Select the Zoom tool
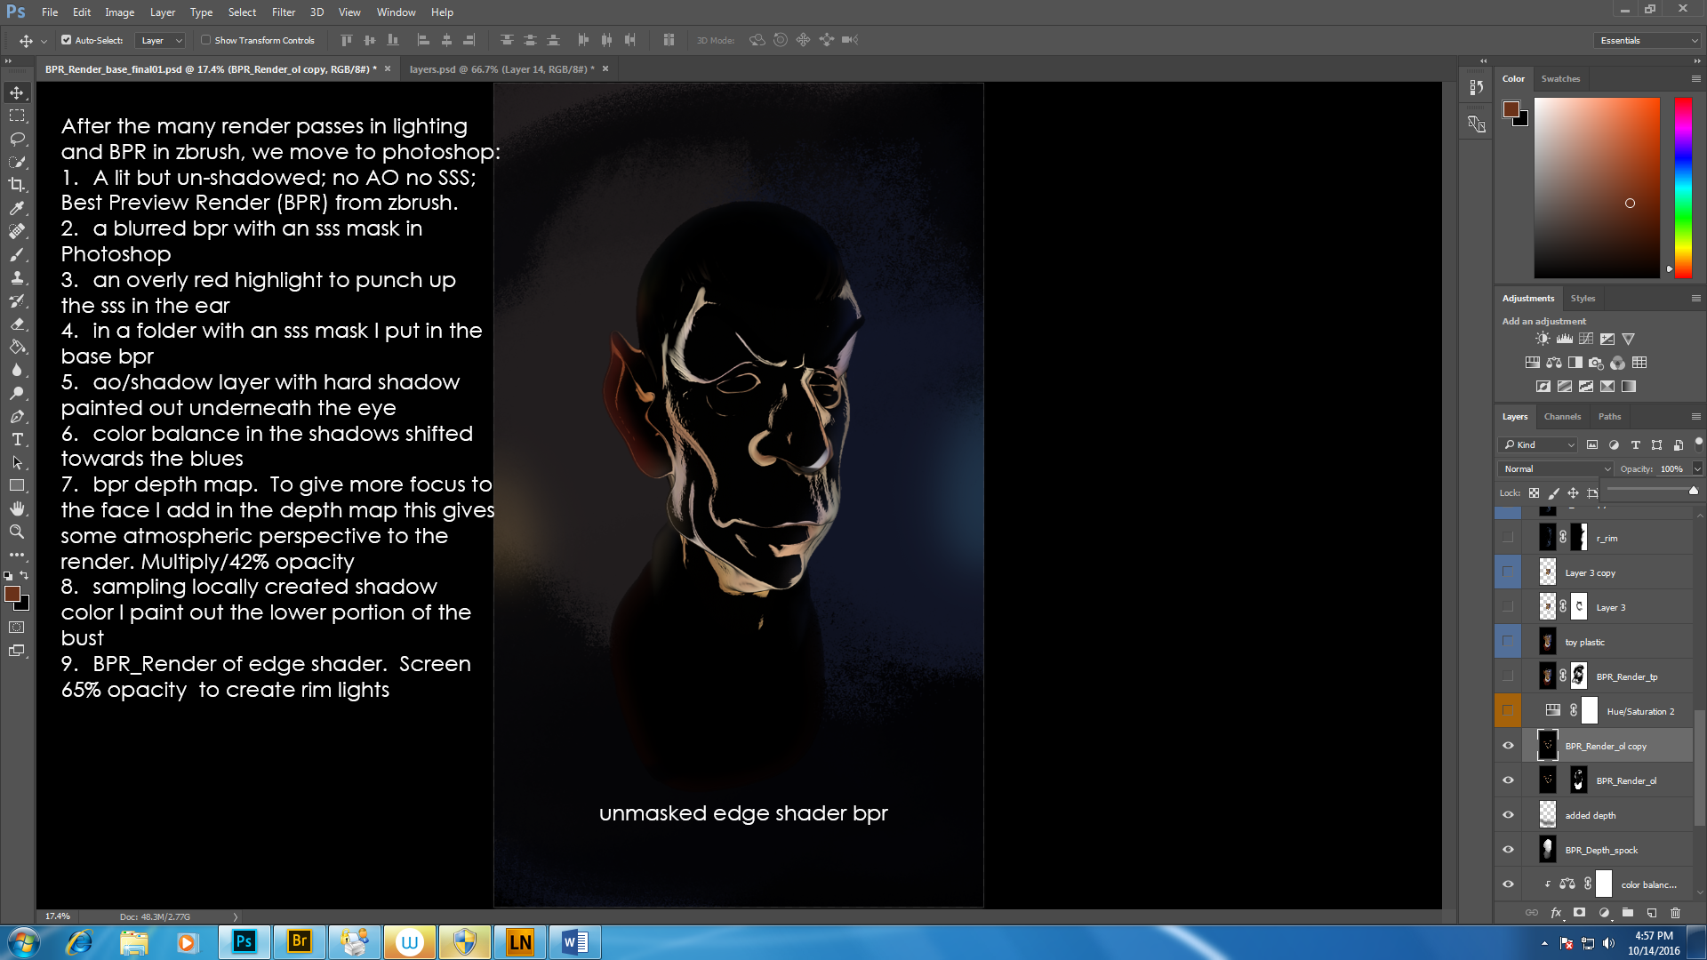The height and width of the screenshot is (960, 1707). click(x=17, y=532)
